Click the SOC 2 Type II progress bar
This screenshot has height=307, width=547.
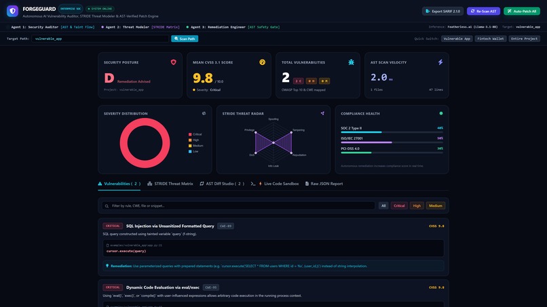(392, 132)
